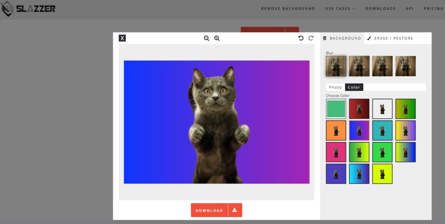Redo the last edit

(x=311, y=38)
